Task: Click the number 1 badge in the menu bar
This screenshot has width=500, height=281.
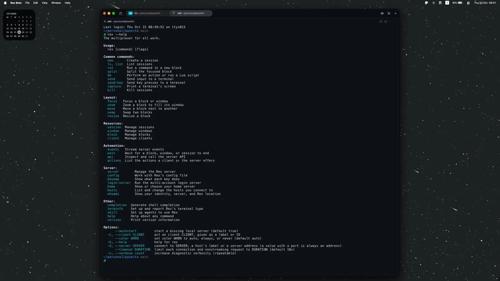Action: (x=447, y=3)
